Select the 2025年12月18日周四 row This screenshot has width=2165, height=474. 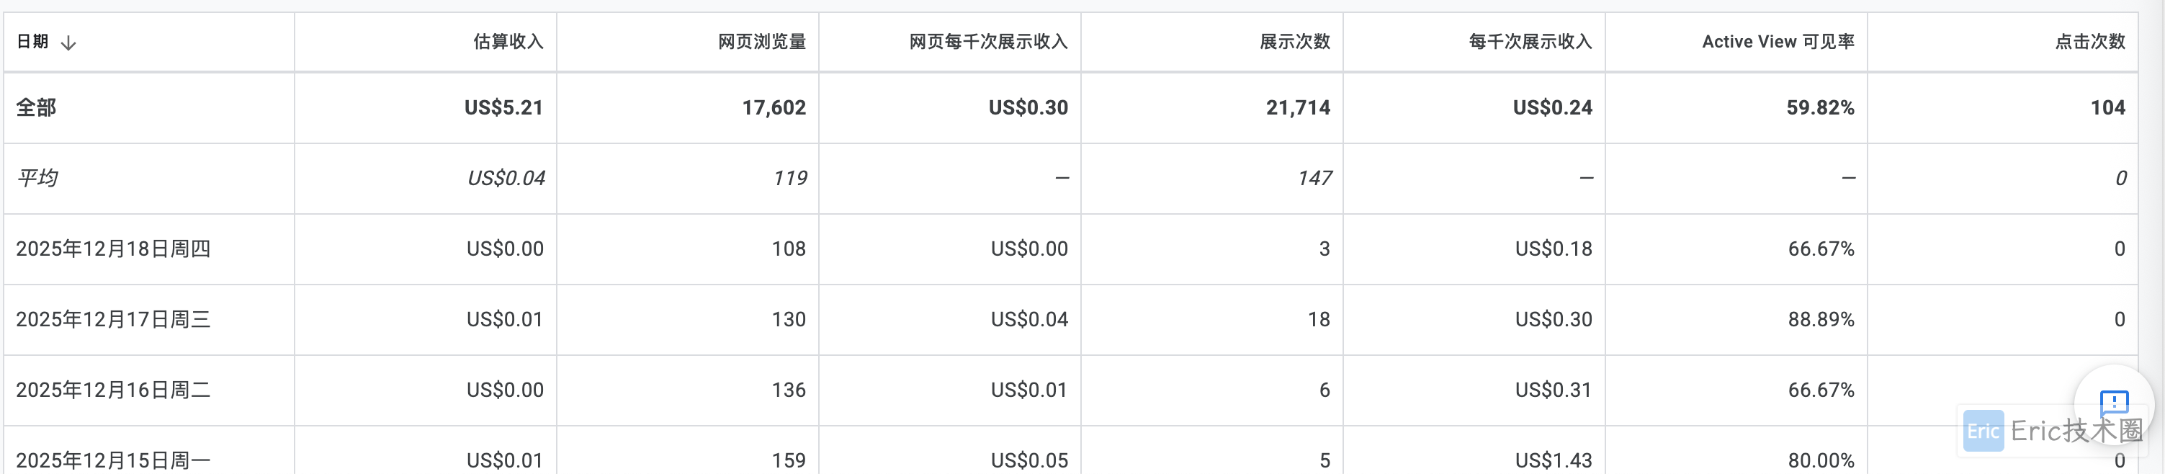tap(114, 249)
